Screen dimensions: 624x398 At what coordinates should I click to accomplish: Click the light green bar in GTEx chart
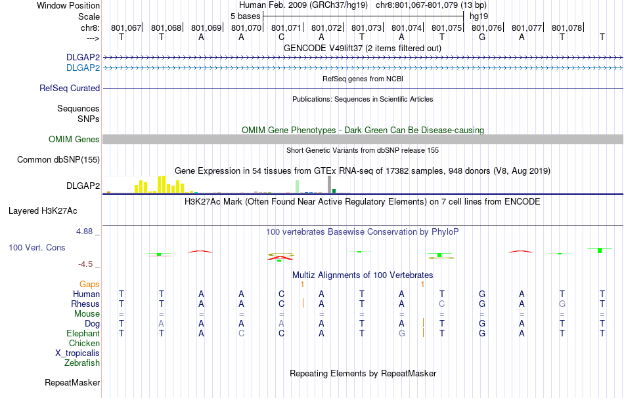click(297, 187)
